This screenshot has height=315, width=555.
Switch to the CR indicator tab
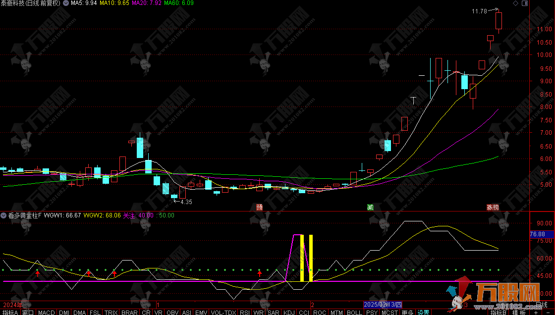tap(146, 312)
